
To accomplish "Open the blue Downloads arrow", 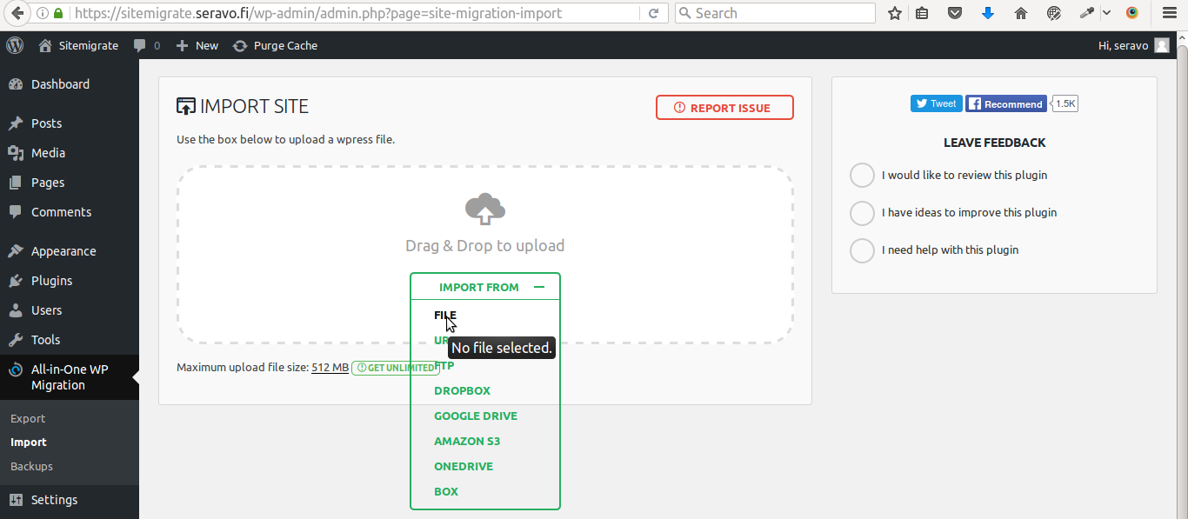I will click(x=988, y=13).
